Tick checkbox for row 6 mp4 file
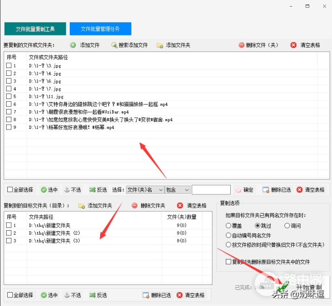The height and width of the screenshot is (306, 332). 9,104
